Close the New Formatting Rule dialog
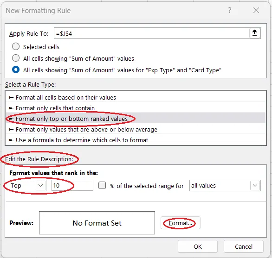The height and width of the screenshot is (258, 272). click(x=256, y=10)
